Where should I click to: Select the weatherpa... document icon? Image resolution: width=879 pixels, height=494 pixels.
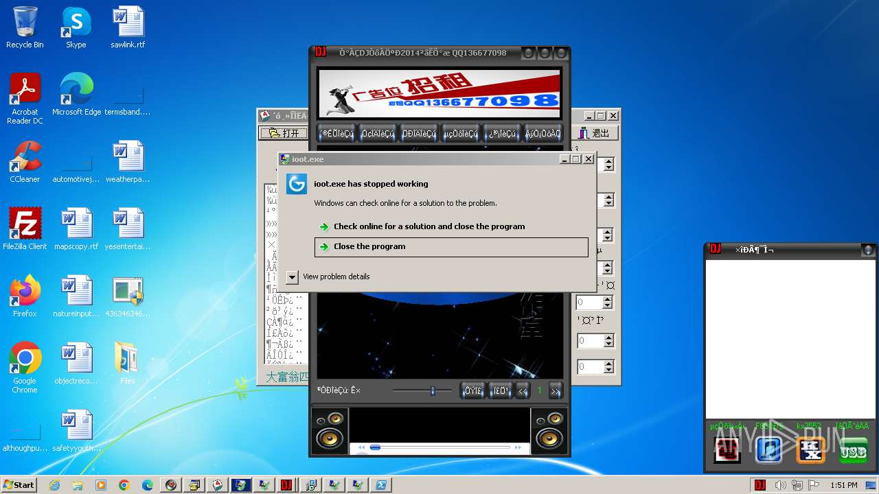pos(128,162)
